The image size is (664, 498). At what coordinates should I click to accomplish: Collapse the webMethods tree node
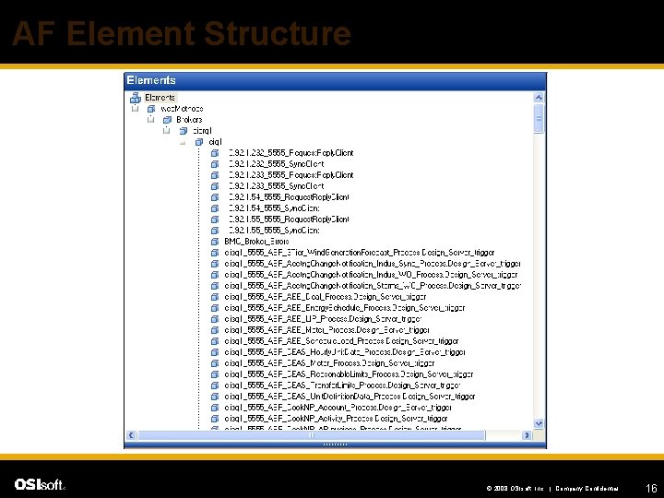tap(135, 109)
